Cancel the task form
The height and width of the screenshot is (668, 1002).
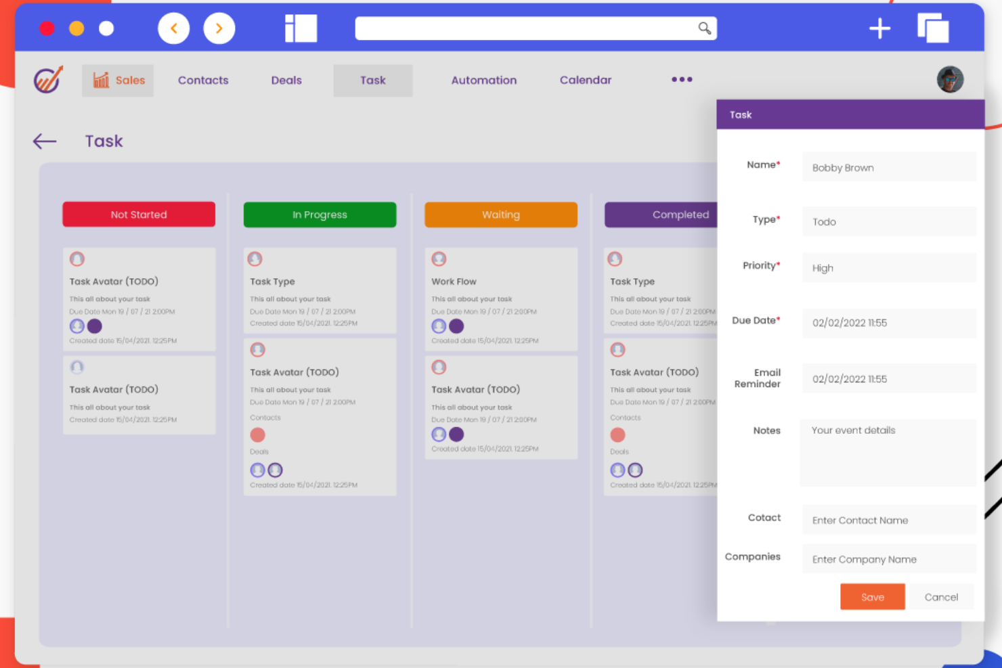pos(941,596)
